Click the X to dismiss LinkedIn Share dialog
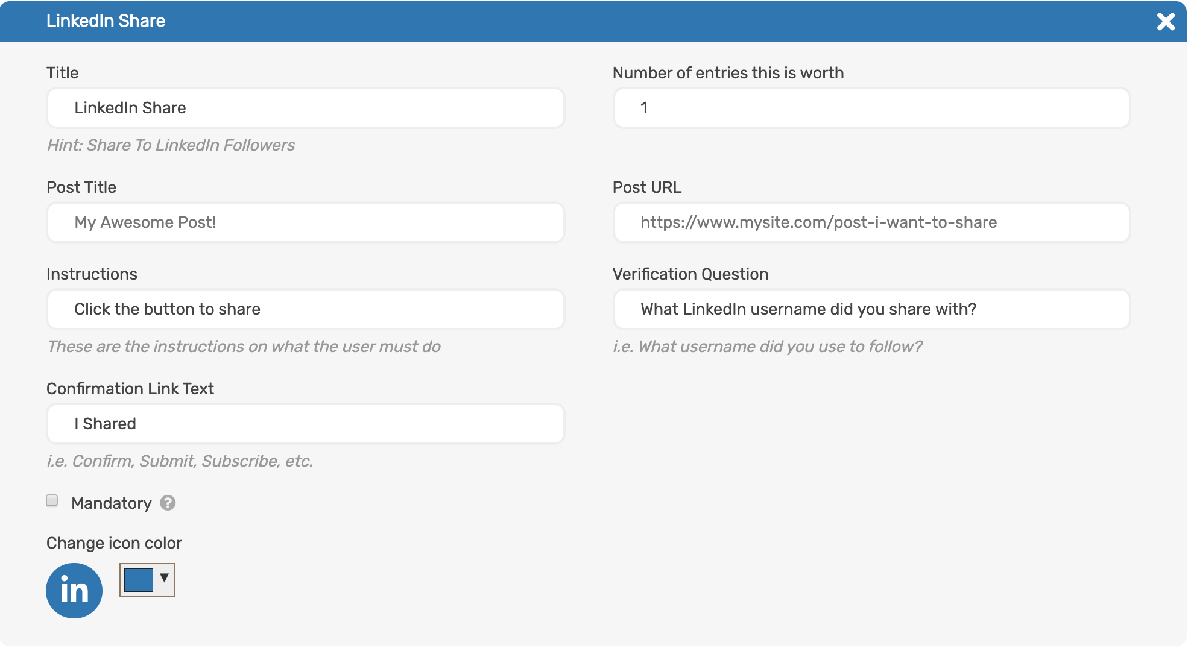This screenshot has width=1188, height=648. pos(1166,20)
